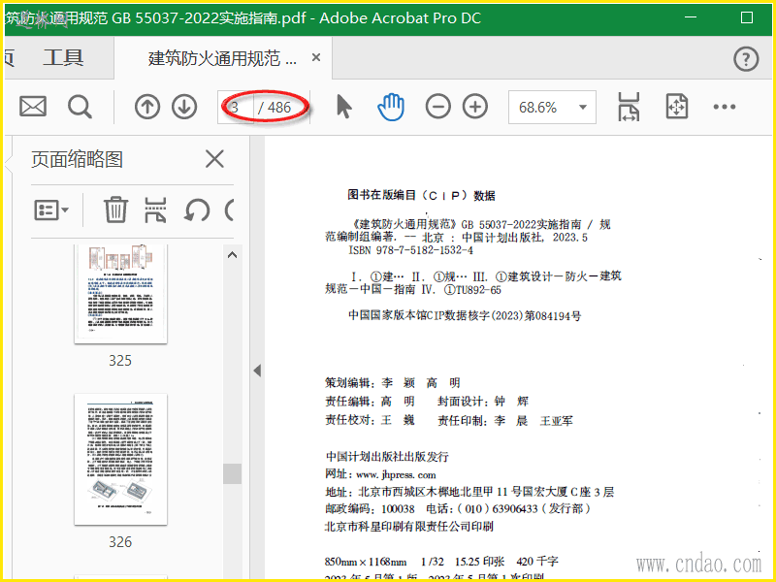Click the CIP数据核字 line
The image size is (776, 582).
pos(465,316)
